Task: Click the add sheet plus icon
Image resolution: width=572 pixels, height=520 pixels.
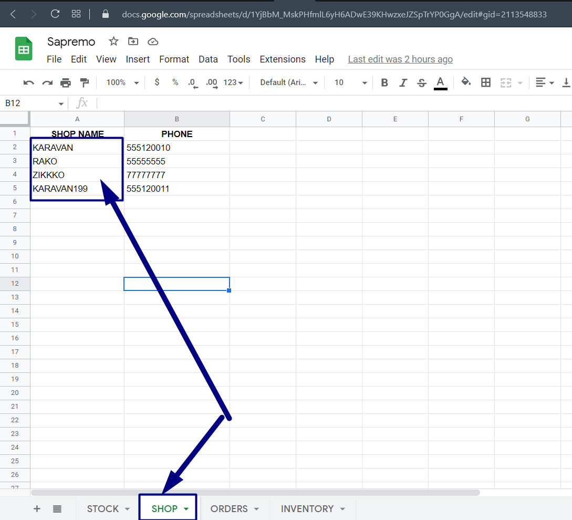Action: pos(37,508)
